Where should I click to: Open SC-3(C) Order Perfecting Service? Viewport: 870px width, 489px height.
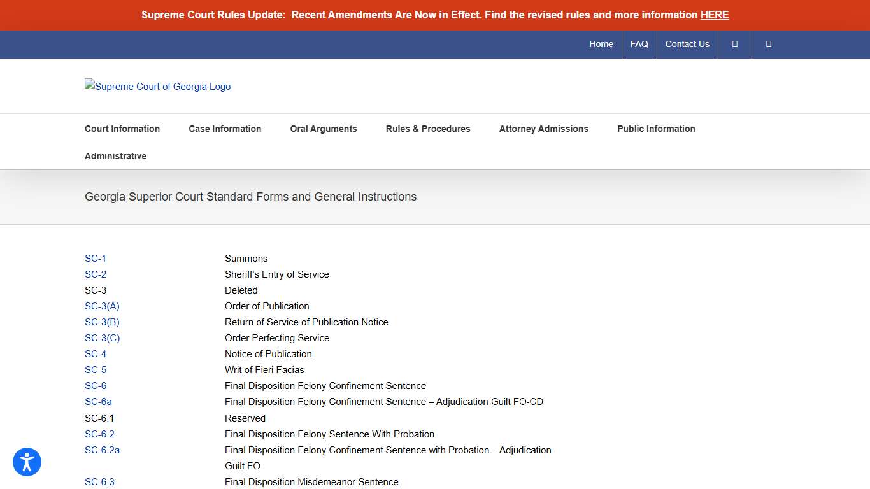(102, 338)
